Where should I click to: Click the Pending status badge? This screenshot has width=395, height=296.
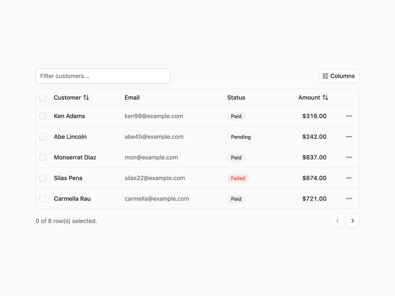[241, 137]
